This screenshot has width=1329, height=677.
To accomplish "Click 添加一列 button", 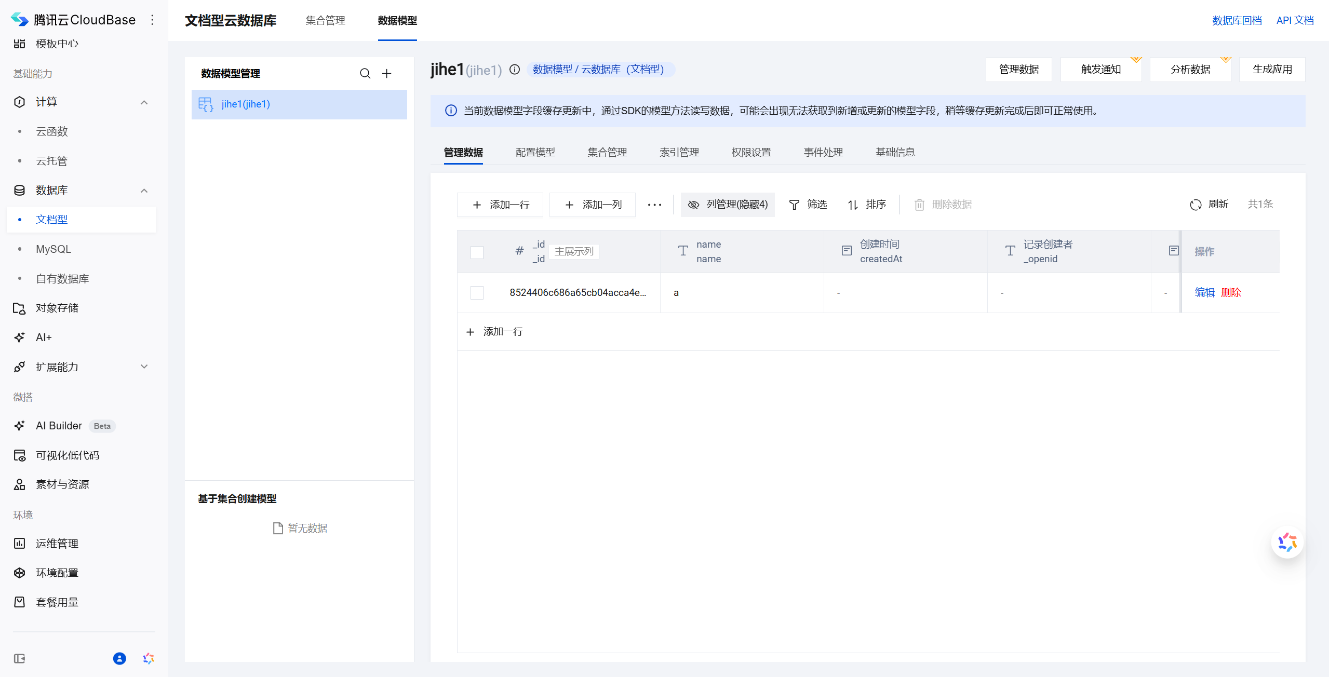I will pos(593,205).
